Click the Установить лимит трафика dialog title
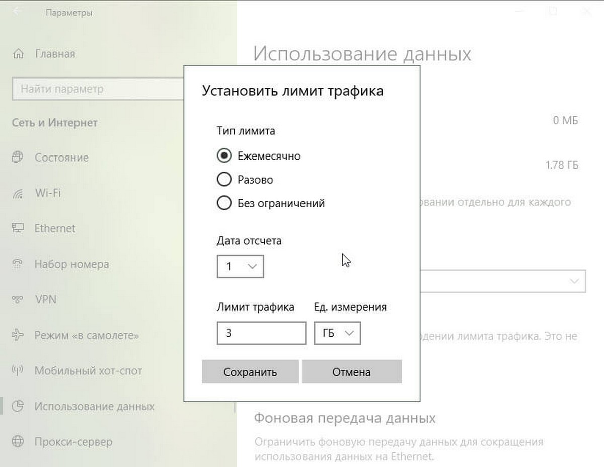 click(x=292, y=91)
